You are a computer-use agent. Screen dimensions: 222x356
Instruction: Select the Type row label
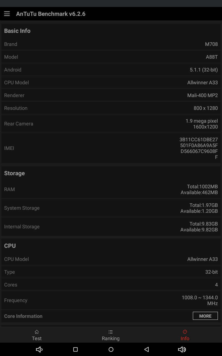pyautogui.click(x=9, y=272)
